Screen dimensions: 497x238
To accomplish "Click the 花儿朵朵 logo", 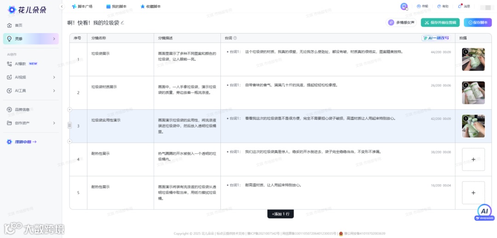I will pos(27,10).
